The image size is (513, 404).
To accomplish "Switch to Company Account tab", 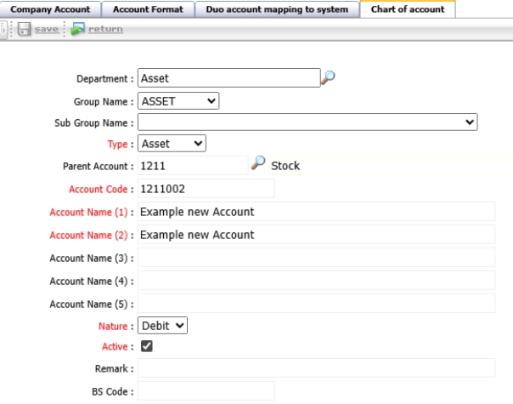I will click(x=49, y=9).
